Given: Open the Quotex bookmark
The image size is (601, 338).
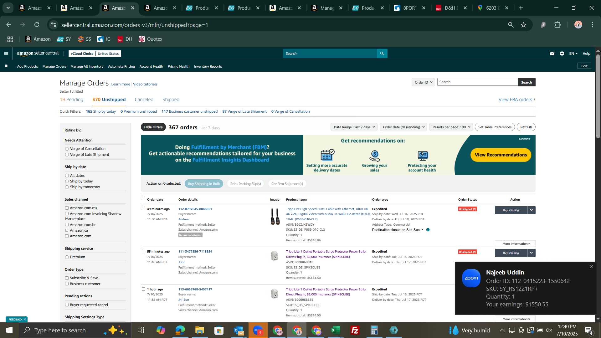Looking at the screenshot, I should 151,39.
